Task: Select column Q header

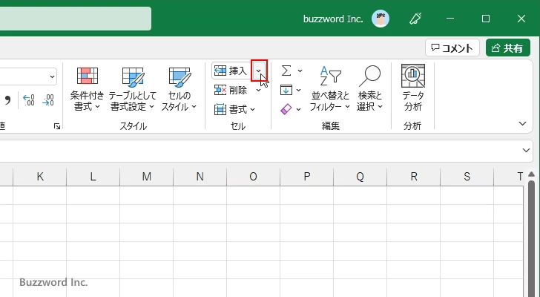Action: [x=360, y=177]
